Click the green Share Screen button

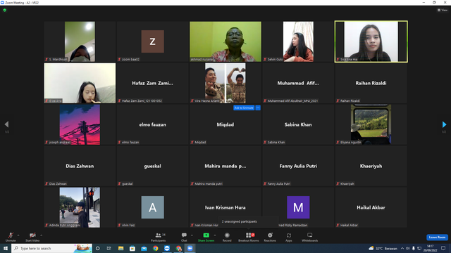click(x=206, y=237)
